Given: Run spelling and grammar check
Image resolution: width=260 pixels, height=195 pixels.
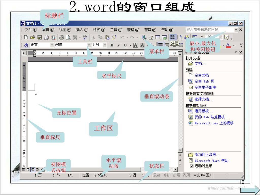Looking at the screenshot, I should pyautogui.click(x=85, y=37).
